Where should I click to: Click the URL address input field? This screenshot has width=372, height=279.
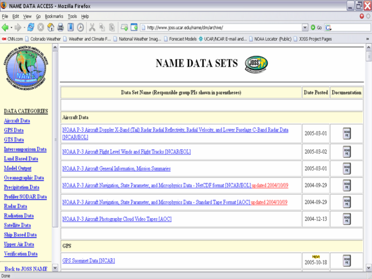223,27
